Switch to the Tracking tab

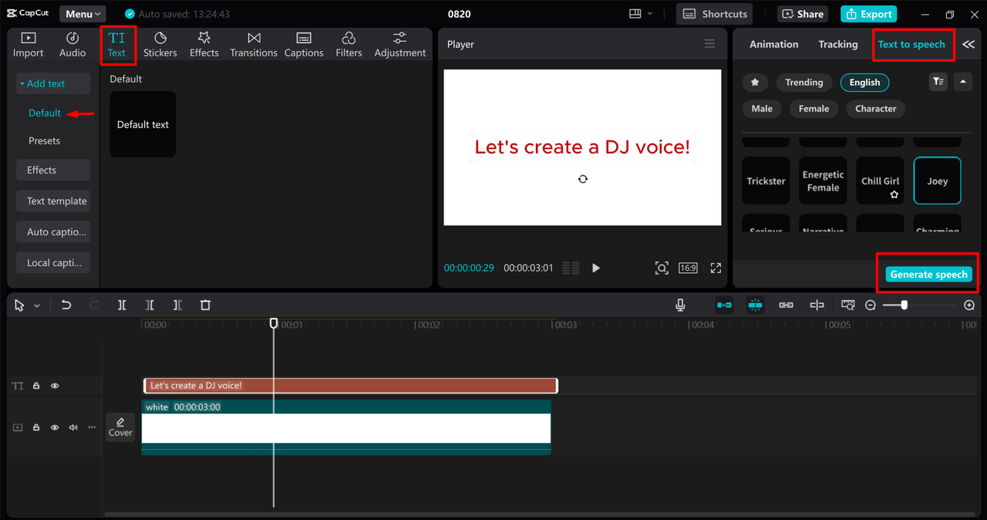pyautogui.click(x=838, y=44)
